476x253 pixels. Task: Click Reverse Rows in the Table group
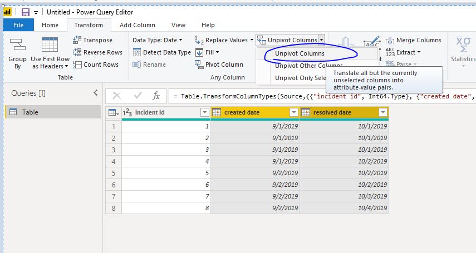point(97,52)
